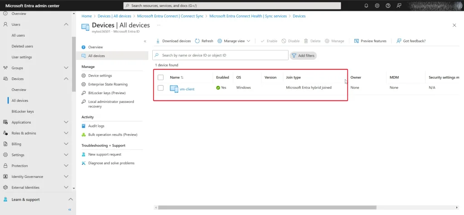Open Local administrator password recovery
Image resolution: width=464 pixels, height=215 pixels.
point(111,104)
